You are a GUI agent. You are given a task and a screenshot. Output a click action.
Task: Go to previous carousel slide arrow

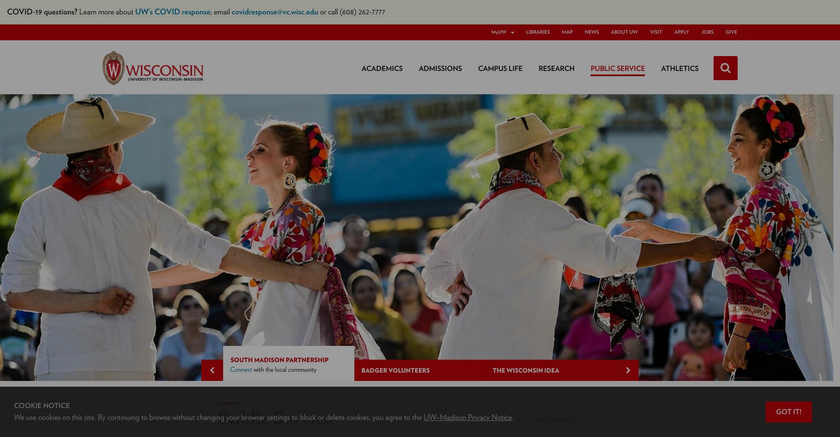[212, 370]
